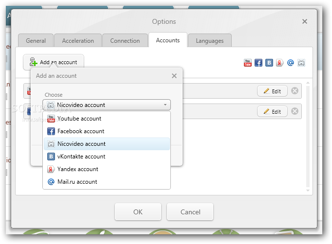Click the Yandex icon in the accounts toolbar
Image resolution: width=332 pixels, height=244 pixels.
pos(280,63)
